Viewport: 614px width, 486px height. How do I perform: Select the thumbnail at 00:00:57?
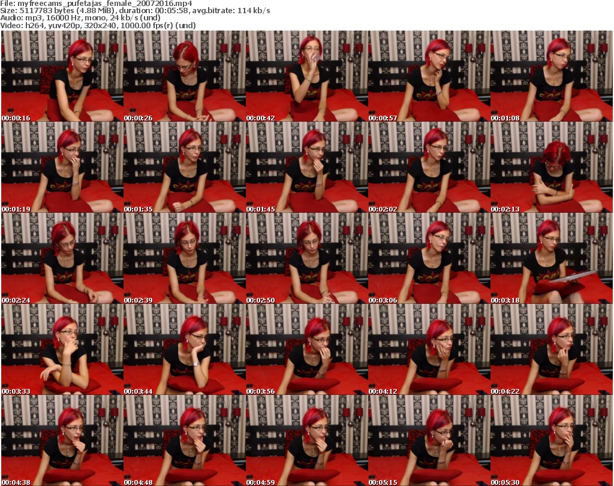click(x=429, y=76)
